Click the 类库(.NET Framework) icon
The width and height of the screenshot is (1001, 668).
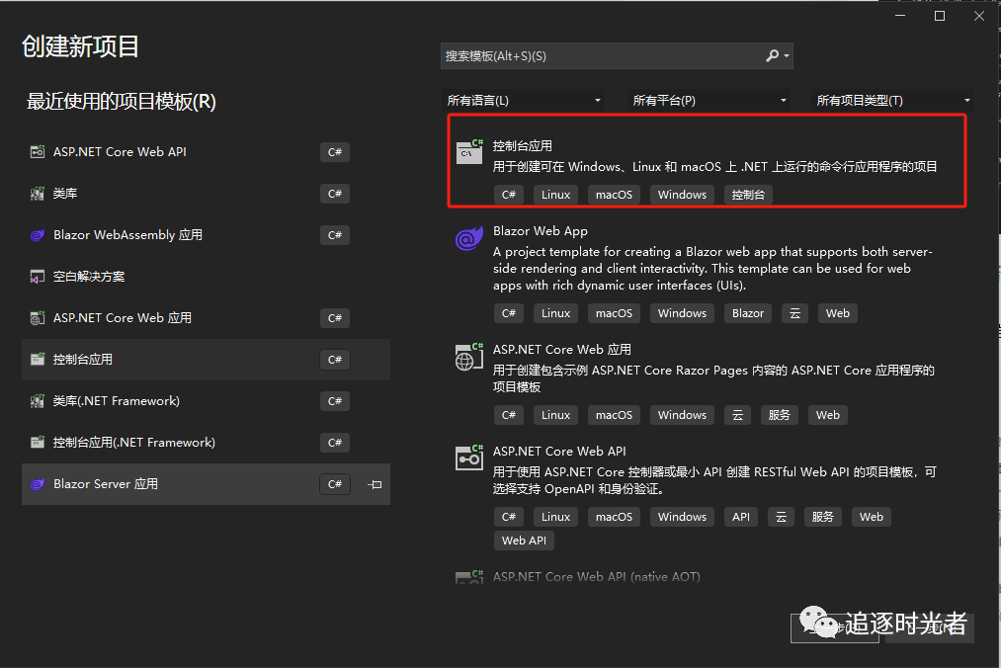pos(38,401)
